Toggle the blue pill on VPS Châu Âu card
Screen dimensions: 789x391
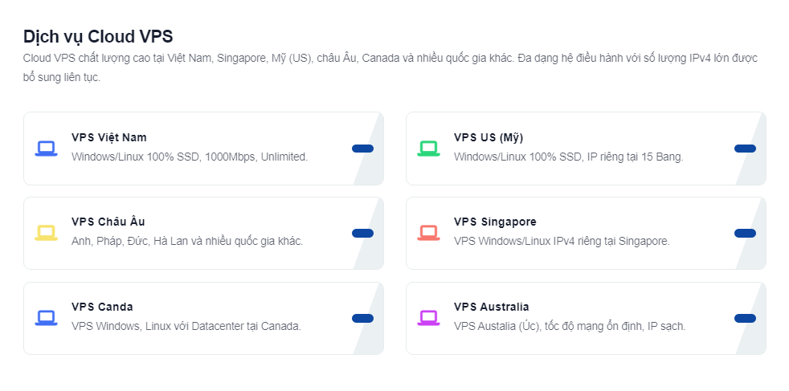(x=362, y=233)
